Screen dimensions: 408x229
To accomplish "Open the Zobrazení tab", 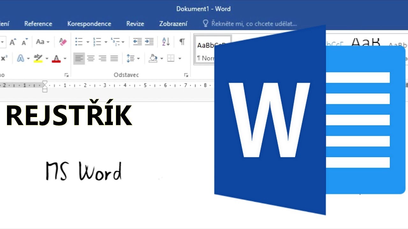I will (173, 24).
